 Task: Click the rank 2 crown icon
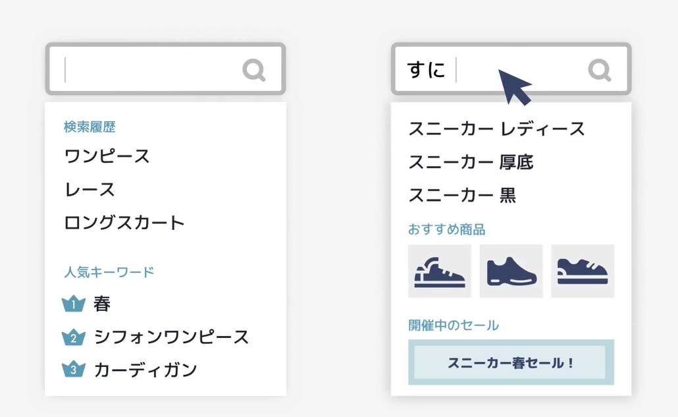[x=74, y=338]
